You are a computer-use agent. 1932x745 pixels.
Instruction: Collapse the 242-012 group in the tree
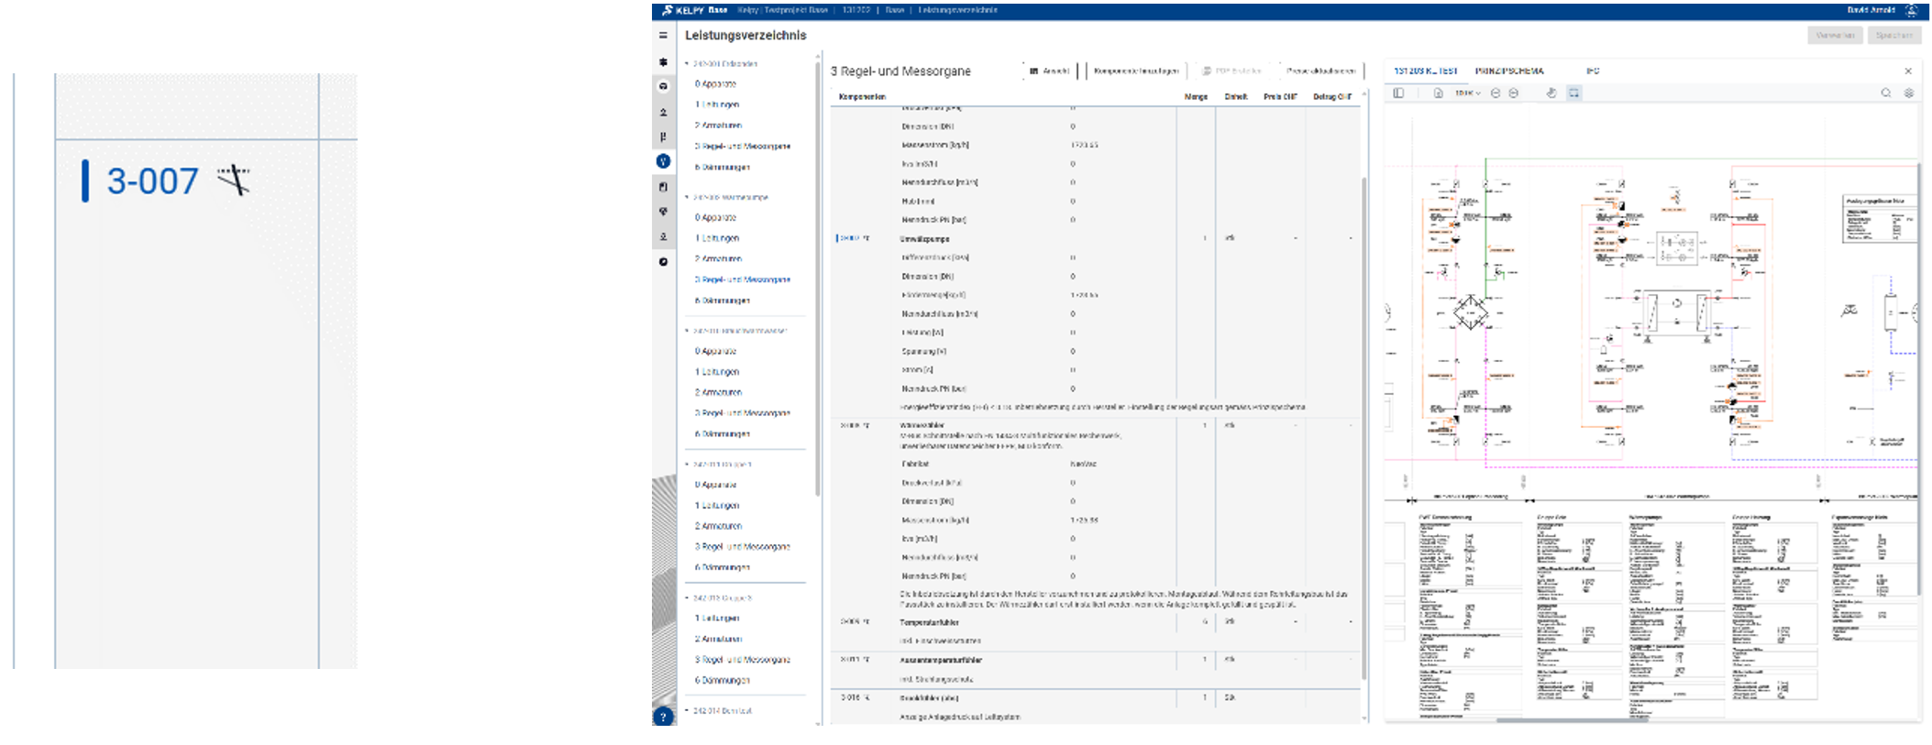point(687,598)
